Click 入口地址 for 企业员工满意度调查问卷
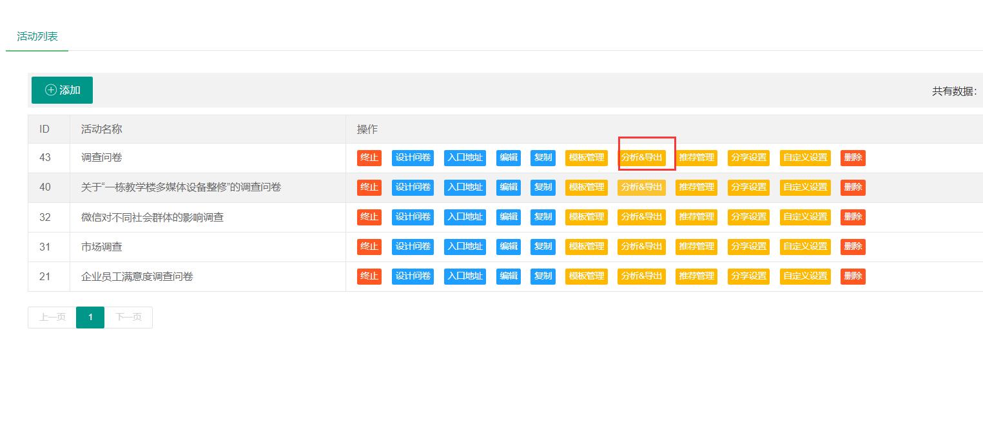983x427 pixels. point(465,276)
